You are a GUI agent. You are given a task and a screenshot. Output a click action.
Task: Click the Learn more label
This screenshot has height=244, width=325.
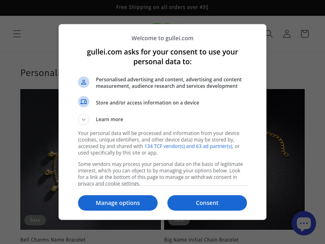109,120
